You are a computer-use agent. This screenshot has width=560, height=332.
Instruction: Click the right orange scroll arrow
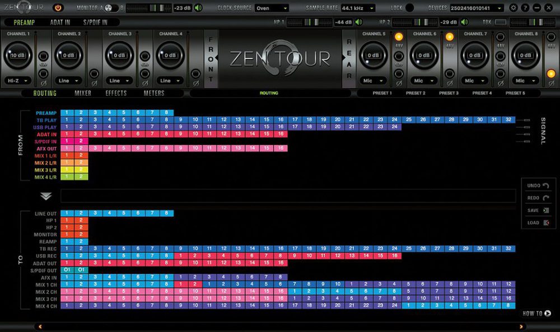(x=521, y=326)
